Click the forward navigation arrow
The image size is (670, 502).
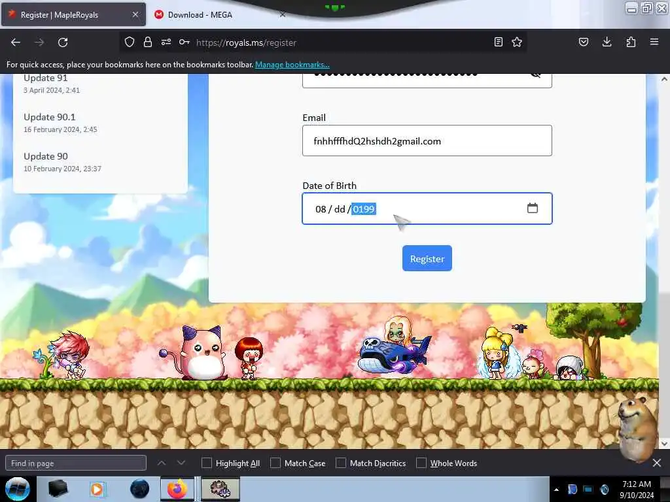(x=39, y=42)
